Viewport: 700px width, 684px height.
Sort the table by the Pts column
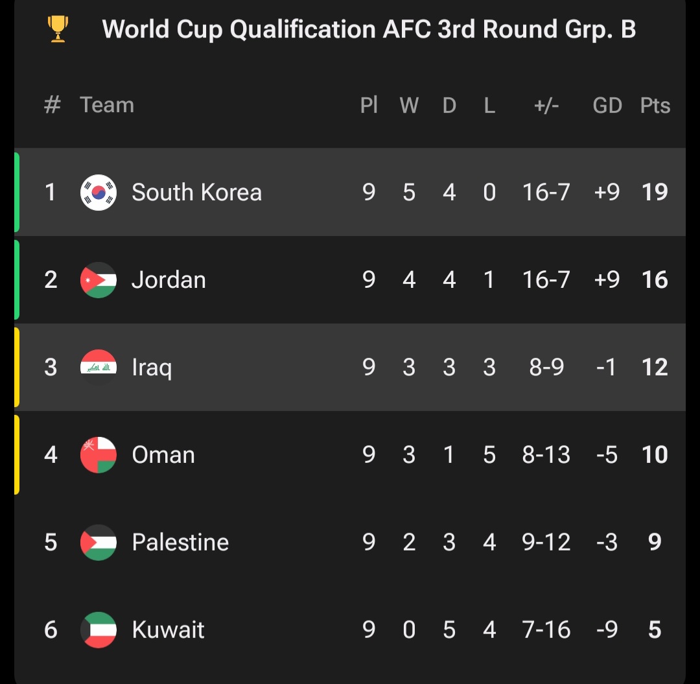click(x=655, y=105)
